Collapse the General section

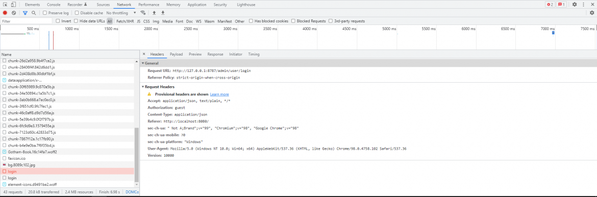[143, 63]
